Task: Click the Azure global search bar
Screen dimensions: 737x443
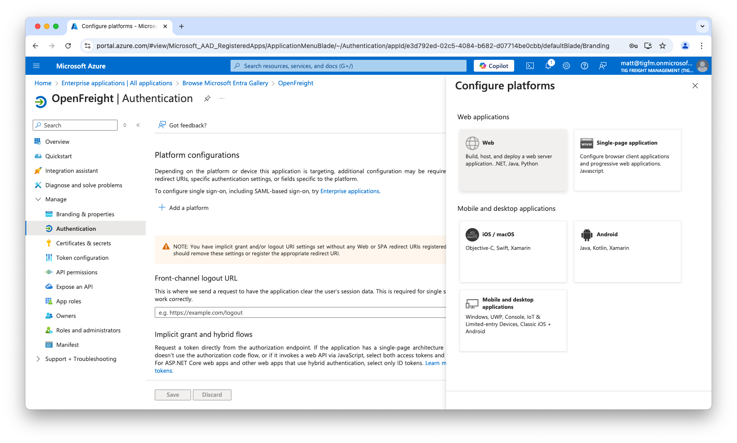Action: 349,66
